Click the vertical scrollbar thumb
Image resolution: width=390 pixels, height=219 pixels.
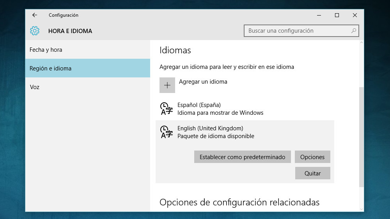[x=362, y=137]
